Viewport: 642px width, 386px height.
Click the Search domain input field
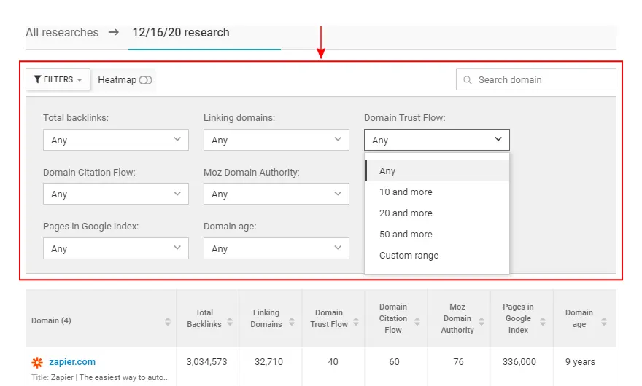tap(536, 79)
